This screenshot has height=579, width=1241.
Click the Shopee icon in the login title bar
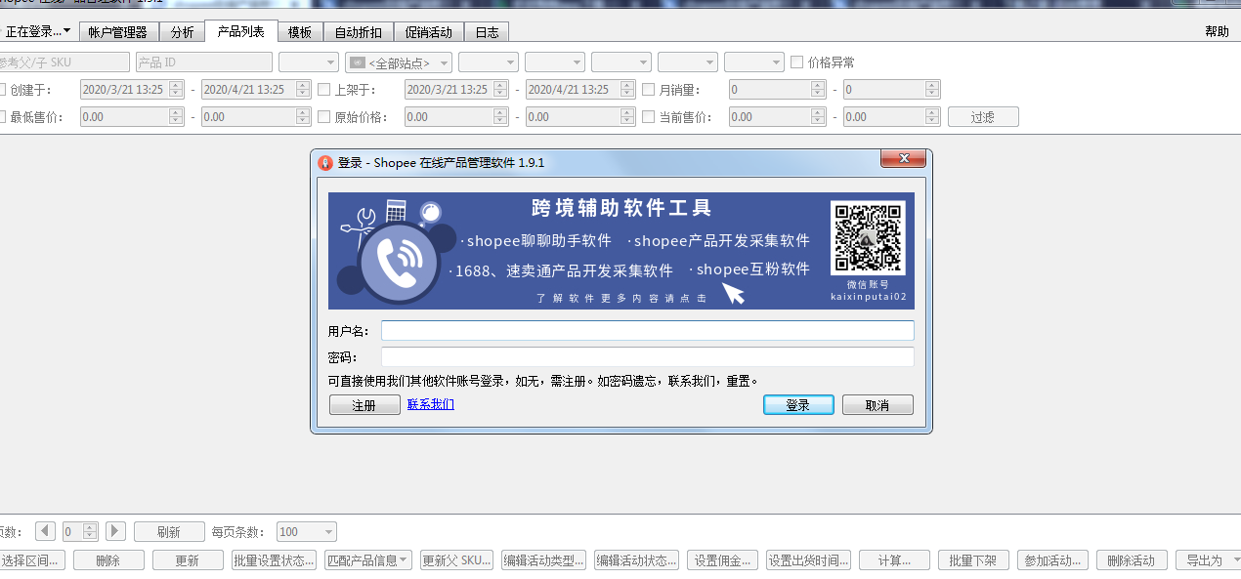click(325, 162)
